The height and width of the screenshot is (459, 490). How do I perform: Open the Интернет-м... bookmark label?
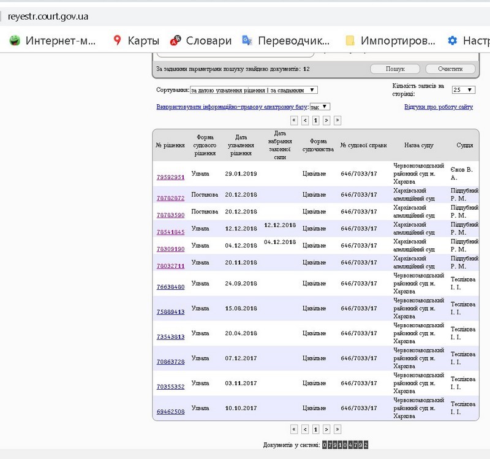coord(61,40)
